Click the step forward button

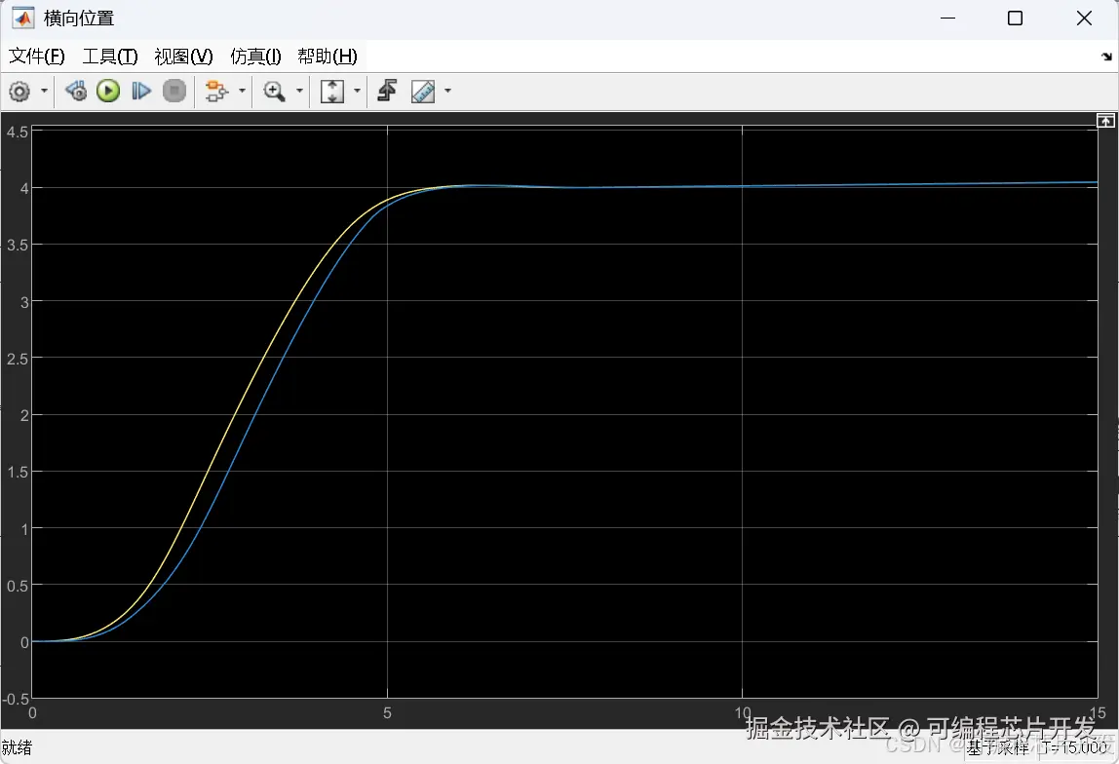pos(141,91)
